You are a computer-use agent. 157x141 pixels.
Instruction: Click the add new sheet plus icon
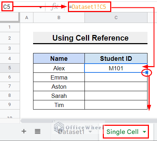[24, 131]
